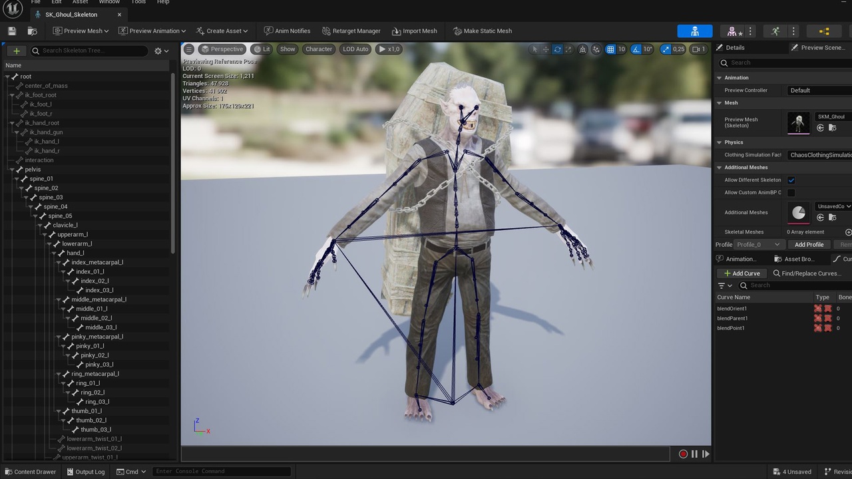Viewport: 852px width, 479px height.
Task: Open the Show viewport menu
Action: pyautogui.click(x=288, y=49)
